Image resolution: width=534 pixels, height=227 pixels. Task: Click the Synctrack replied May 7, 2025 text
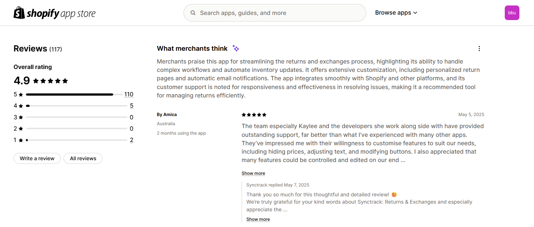[278, 185]
